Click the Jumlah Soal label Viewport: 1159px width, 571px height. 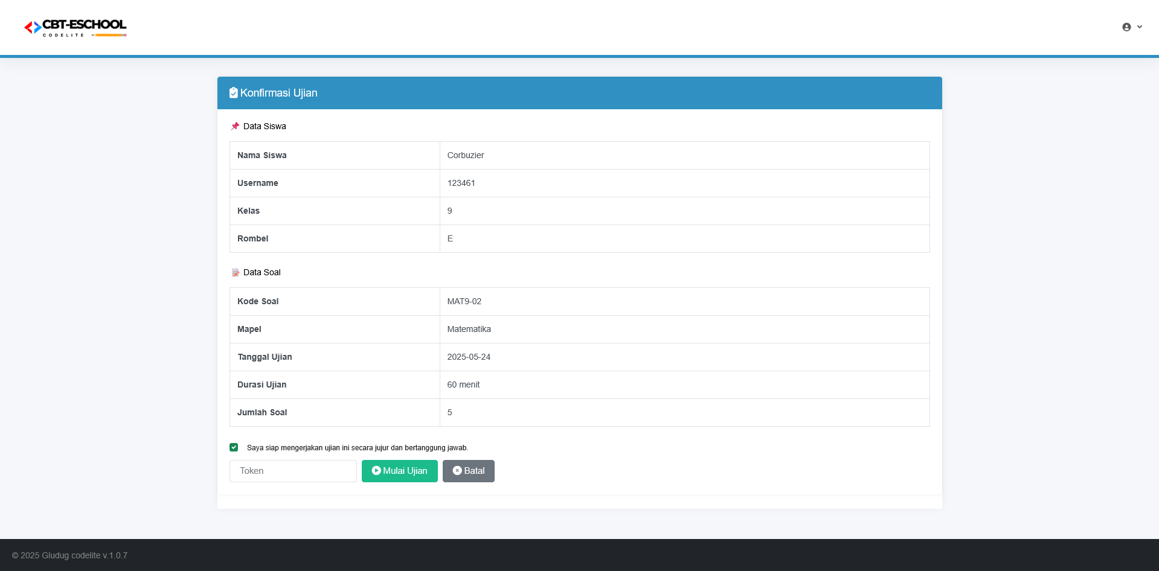[x=262, y=412]
